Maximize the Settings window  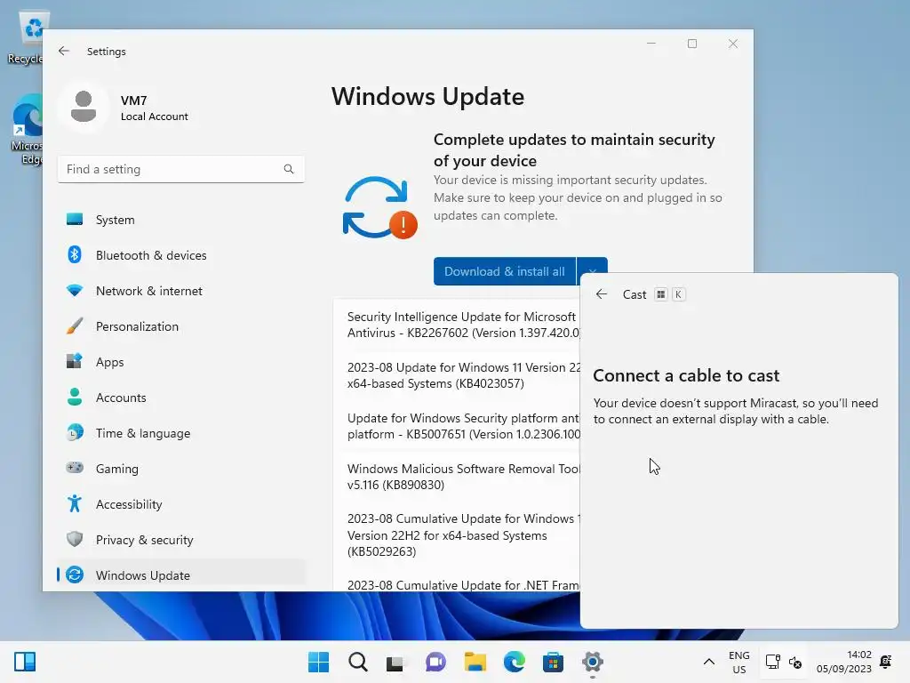point(691,44)
